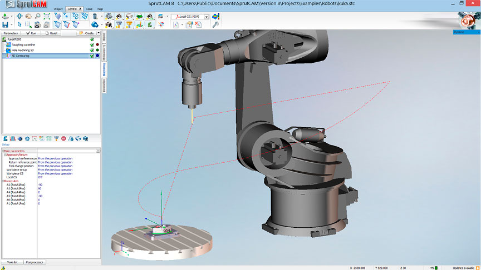Screen dimensions: 481x270
Task: Click the Reset button
Action: click(51, 33)
